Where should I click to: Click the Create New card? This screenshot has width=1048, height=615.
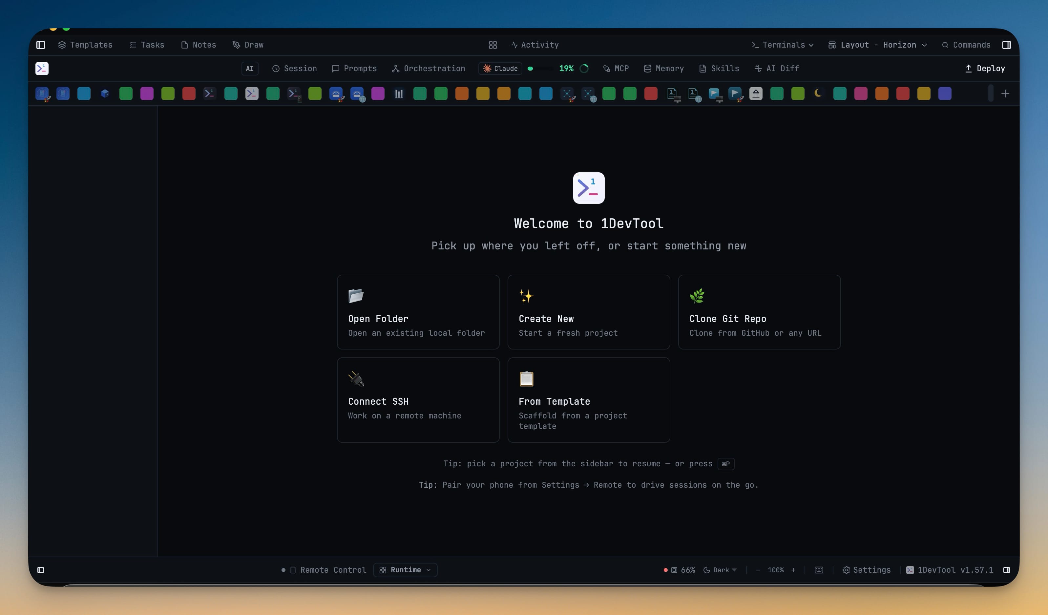pos(588,312)
